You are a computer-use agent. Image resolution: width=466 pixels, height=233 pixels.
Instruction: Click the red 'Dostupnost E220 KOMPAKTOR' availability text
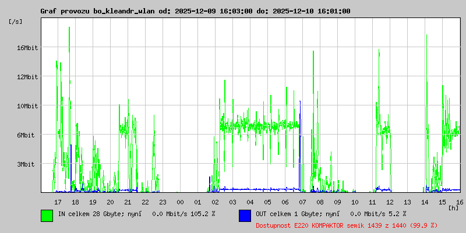(x=347, y=225)
